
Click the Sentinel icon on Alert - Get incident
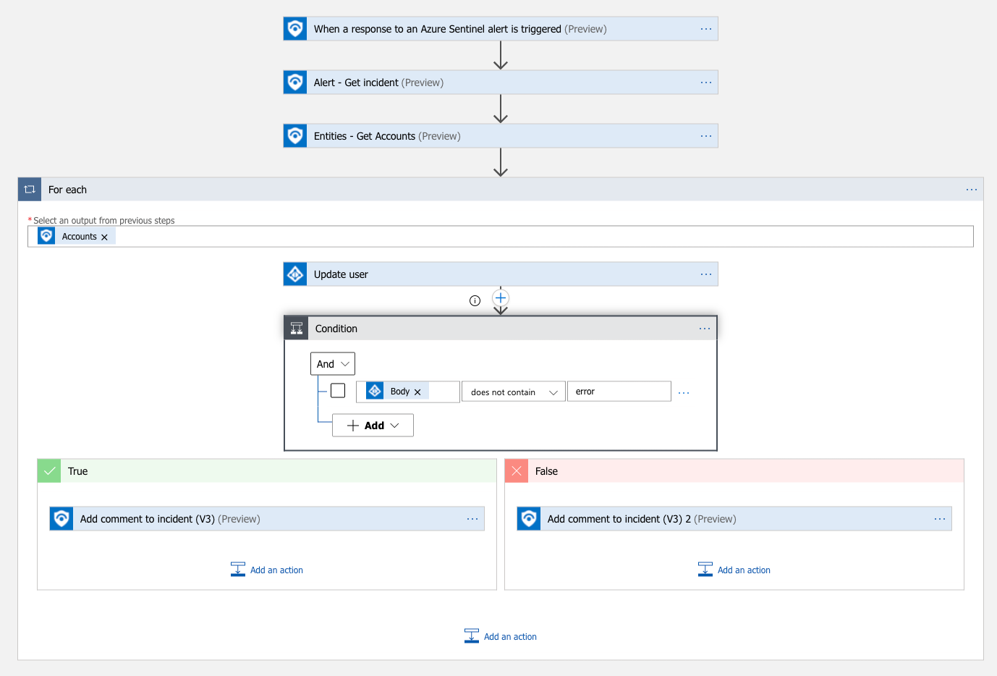coord(295,83)
